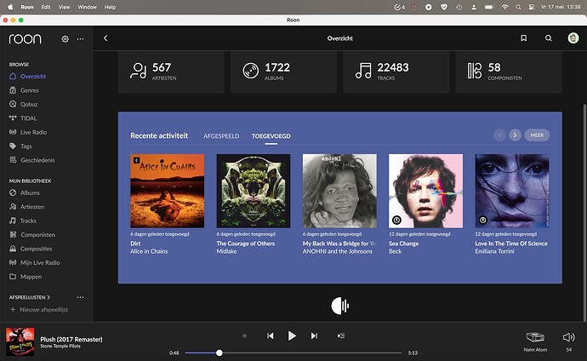Open the Edit menu
The image size is (587, 361).
click(x=46, y=7)
